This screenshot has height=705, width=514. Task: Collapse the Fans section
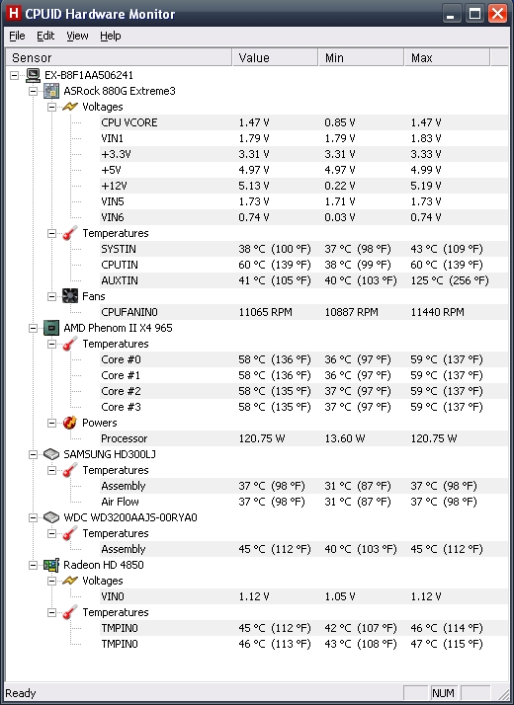point(51,296)
